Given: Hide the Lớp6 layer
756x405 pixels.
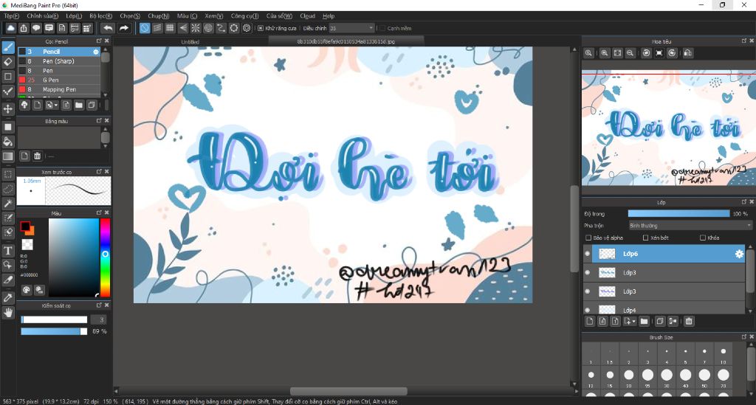Looking at the screenshot, I should coord(587,254).
